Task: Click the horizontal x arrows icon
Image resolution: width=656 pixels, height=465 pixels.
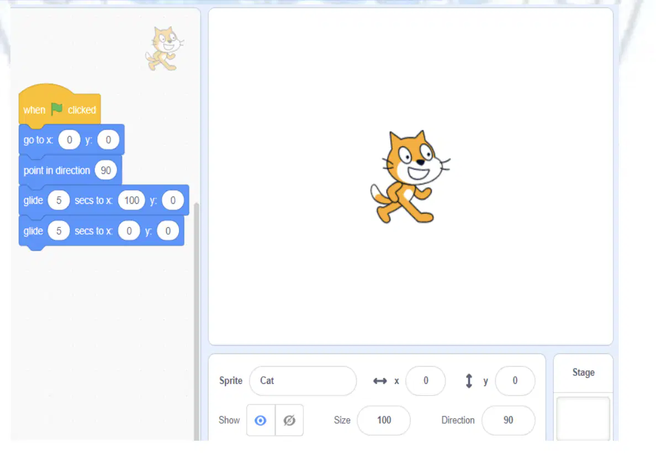Action: tap(380, 381)
